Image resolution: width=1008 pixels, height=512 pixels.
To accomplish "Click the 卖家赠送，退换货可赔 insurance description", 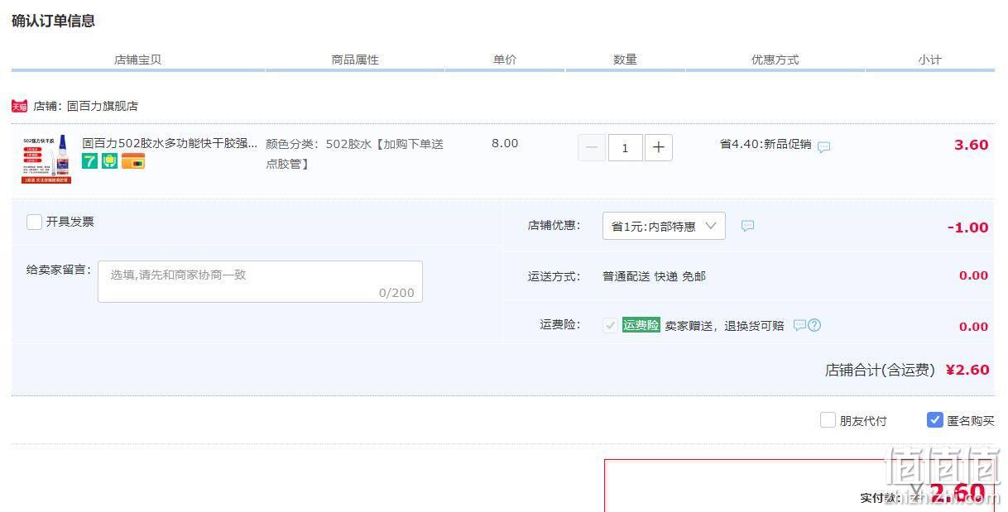I will [724, 326].
